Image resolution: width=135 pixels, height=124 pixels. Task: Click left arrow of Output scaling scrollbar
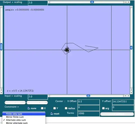click(x=126, y=2)
